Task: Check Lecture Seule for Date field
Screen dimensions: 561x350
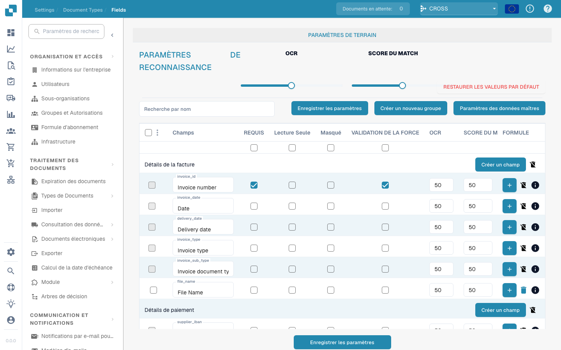Action: tap(292, 206)
